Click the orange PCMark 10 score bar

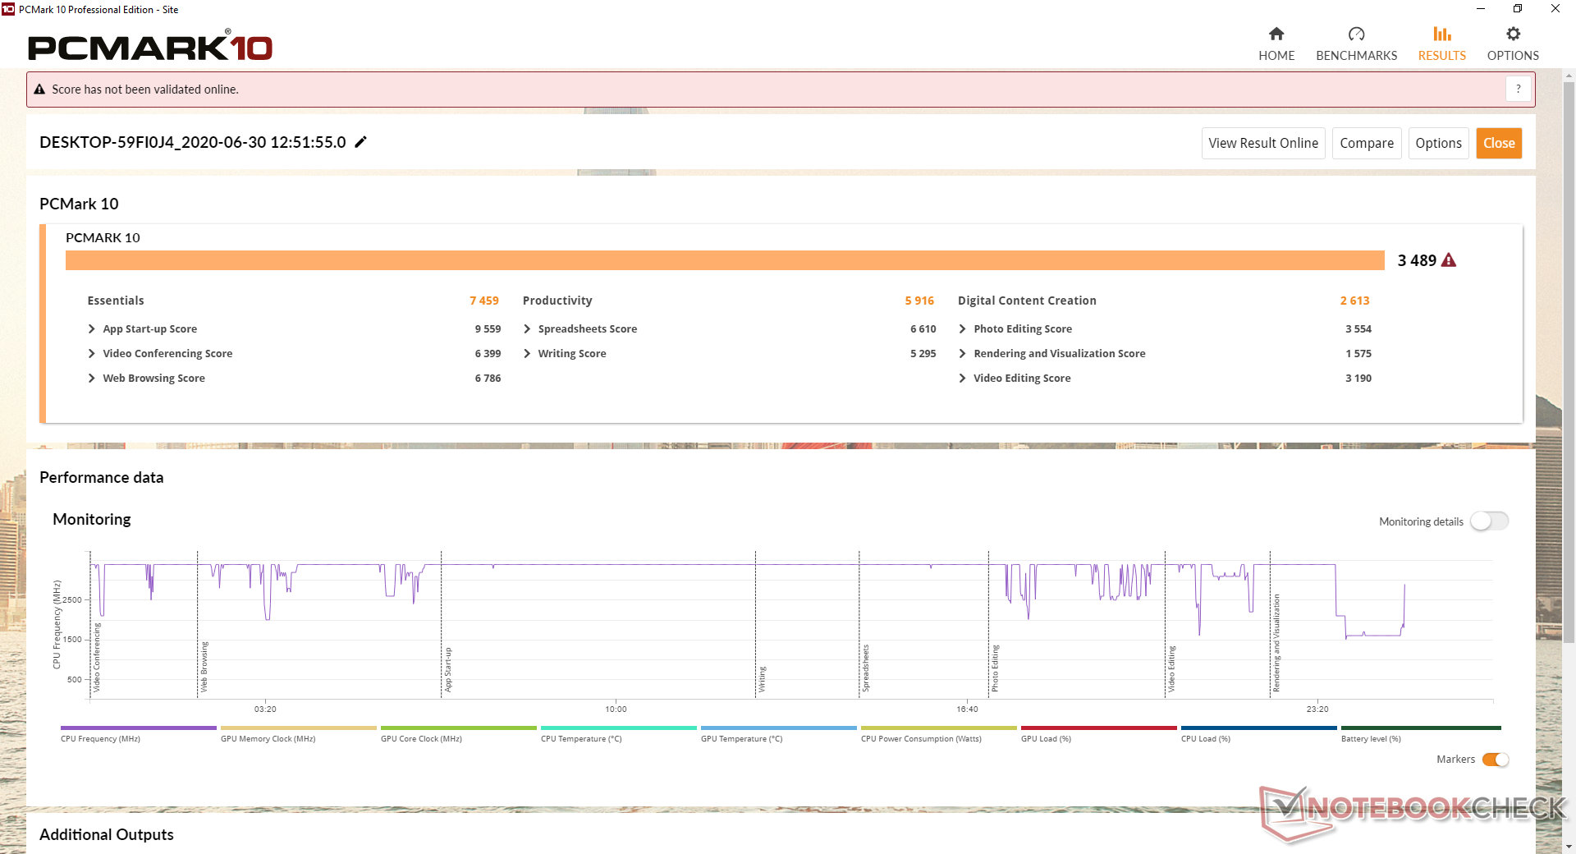click(725, 260)
